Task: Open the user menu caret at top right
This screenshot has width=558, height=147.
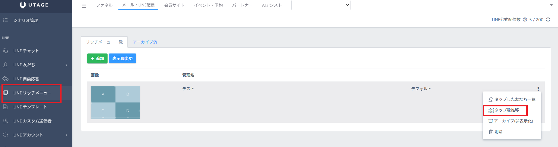Action: [551, 5]
